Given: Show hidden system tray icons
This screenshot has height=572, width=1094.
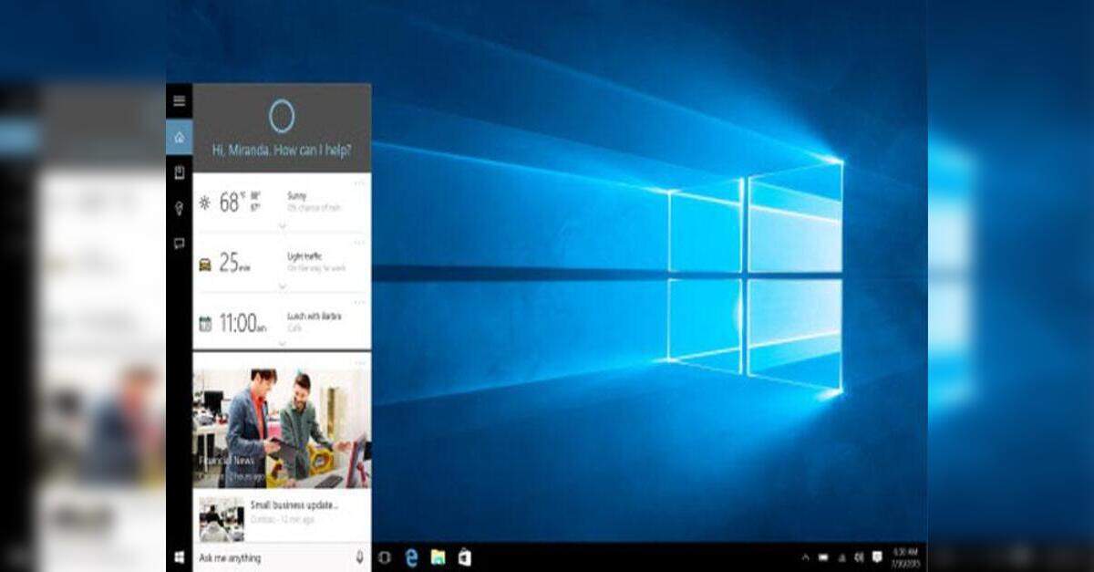Looking at the screenshot, I should pos(805,557).
